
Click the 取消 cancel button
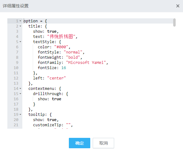tap(103, 143)
